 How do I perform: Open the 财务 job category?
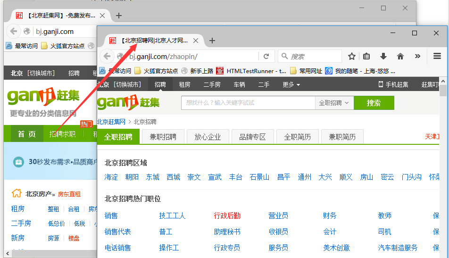[x=330, y=216]
